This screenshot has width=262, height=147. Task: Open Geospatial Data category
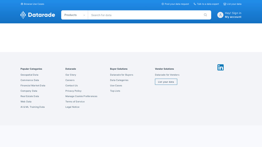click(29, 75)
